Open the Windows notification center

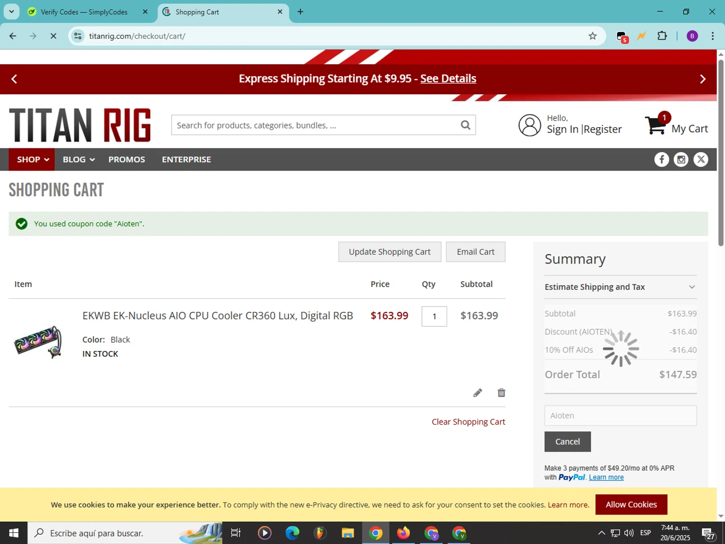coord(709,533)
